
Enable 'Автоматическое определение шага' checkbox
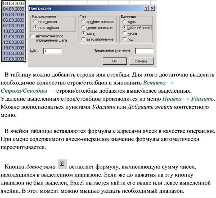coord(33,36)
